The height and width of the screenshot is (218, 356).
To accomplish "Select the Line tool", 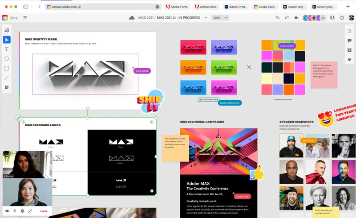I will pos(7,78).
